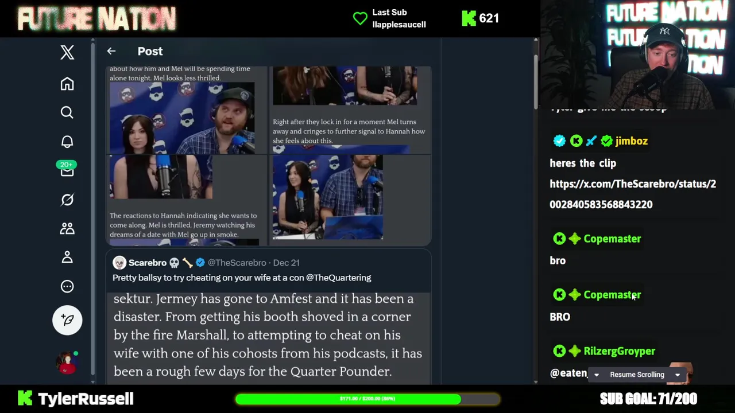Click arrow left of Resume Scrolling
The image size is (735, 413).
point(596,375)
